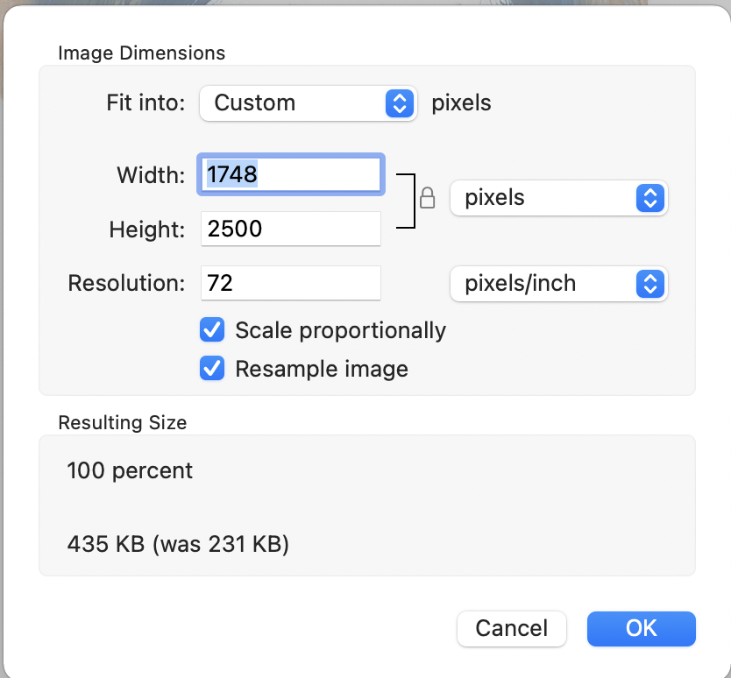Click the blue chevron on the Custom dropdown
The width and height of the screenshot is (731, 678).
pyautogui.click(x=401, y=103)
